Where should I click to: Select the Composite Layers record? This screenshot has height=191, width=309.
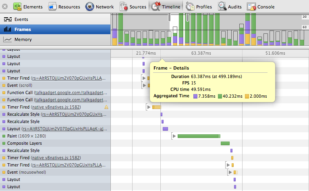(x=55, y=143)
